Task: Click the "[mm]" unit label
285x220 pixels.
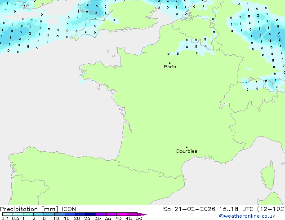Action: (49, 209)
